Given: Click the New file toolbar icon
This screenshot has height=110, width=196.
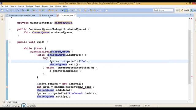Looking at the screenshot, I should pos(2,10).
